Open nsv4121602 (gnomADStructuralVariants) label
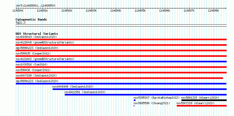The height and width of the screenshot is (116, 234). point(45,59)
